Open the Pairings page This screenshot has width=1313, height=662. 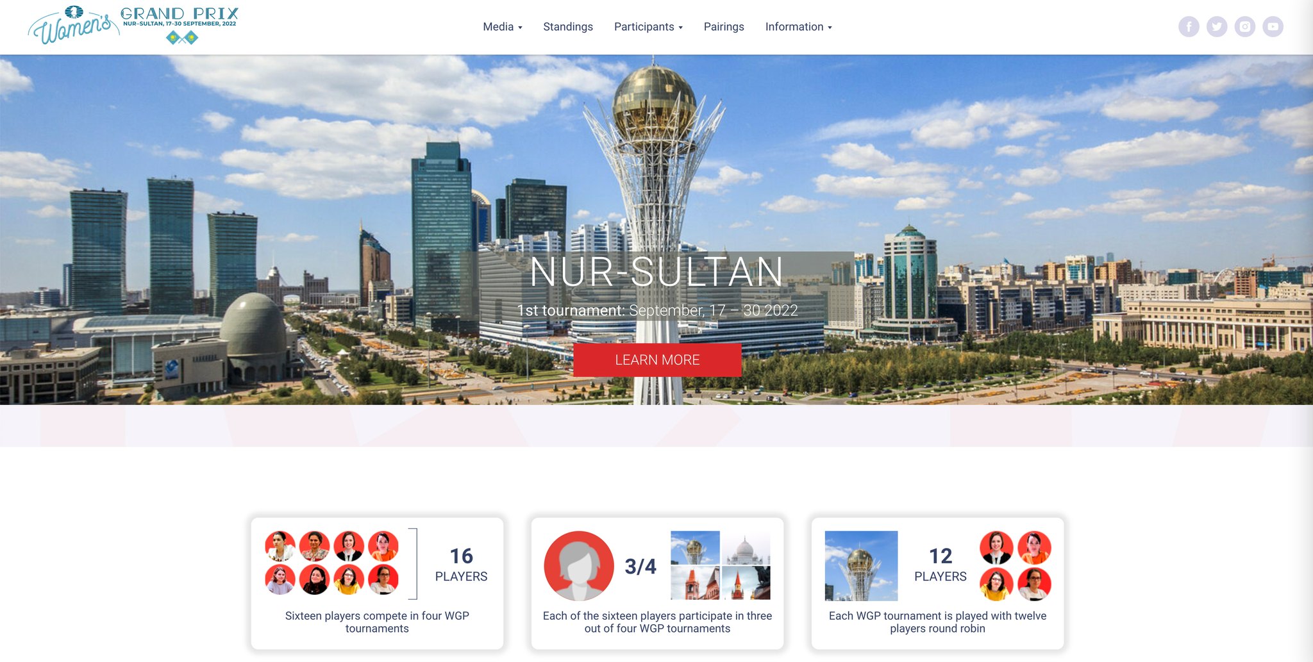[724, 27]
